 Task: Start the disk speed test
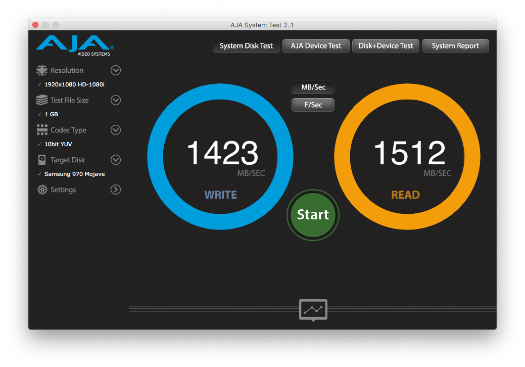tap(313, 215)
